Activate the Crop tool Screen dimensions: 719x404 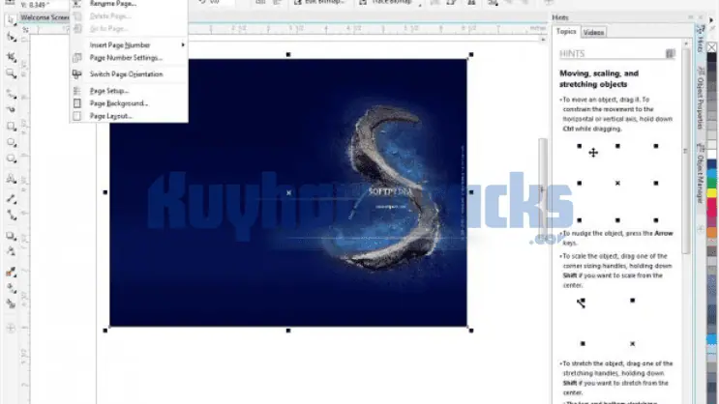11,54
